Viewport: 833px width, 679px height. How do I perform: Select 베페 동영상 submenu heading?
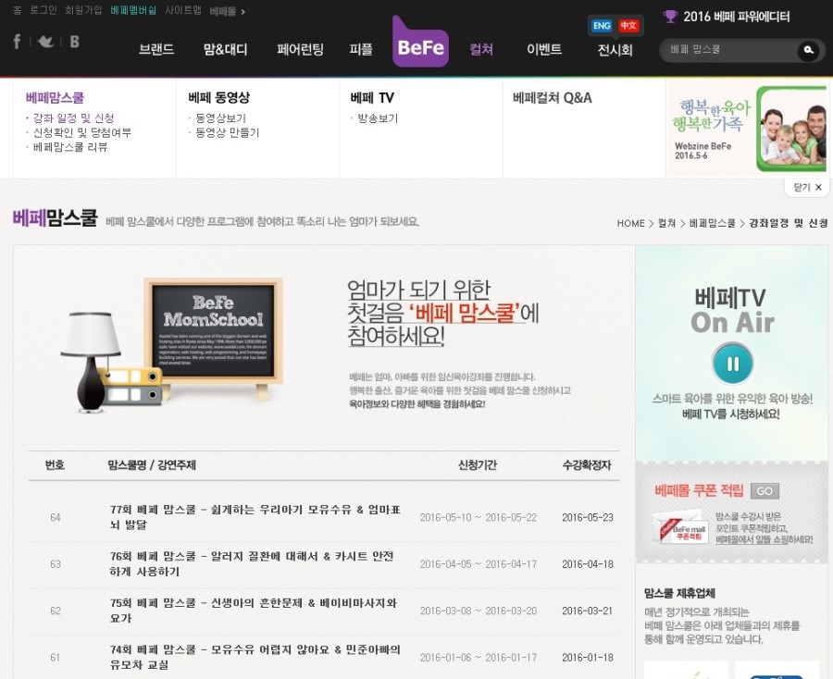[x=218, y=98]
